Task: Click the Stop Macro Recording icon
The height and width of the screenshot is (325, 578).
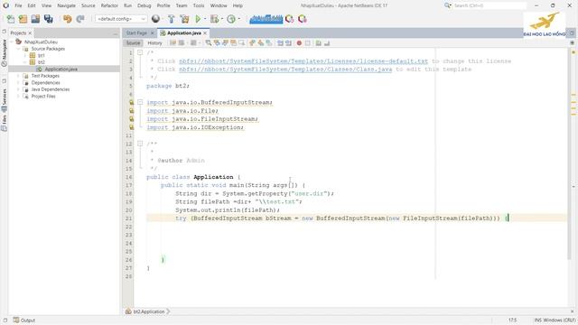Action: pyautogui.click(x=308, y=43)
